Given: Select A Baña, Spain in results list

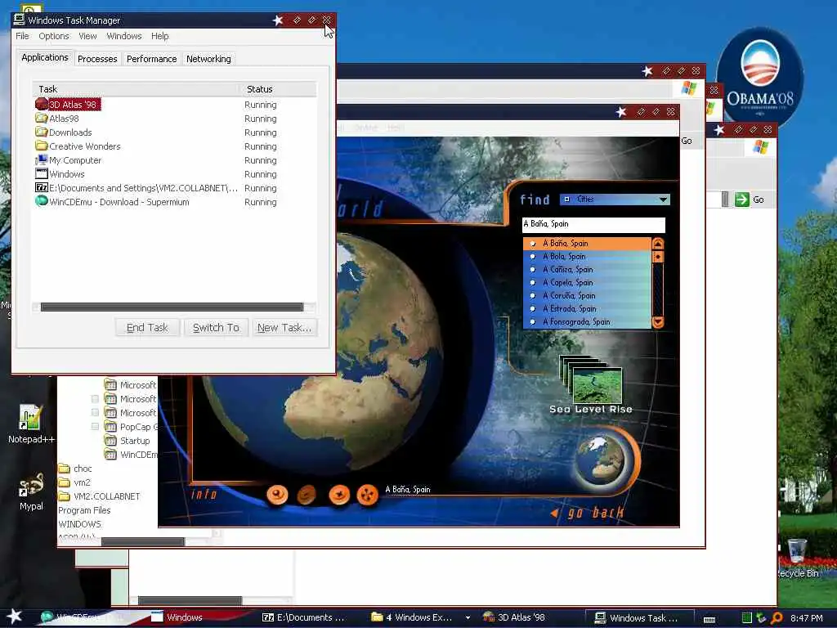Looking at the screenshot, I should pyautogui.click(x=587, y=244).
